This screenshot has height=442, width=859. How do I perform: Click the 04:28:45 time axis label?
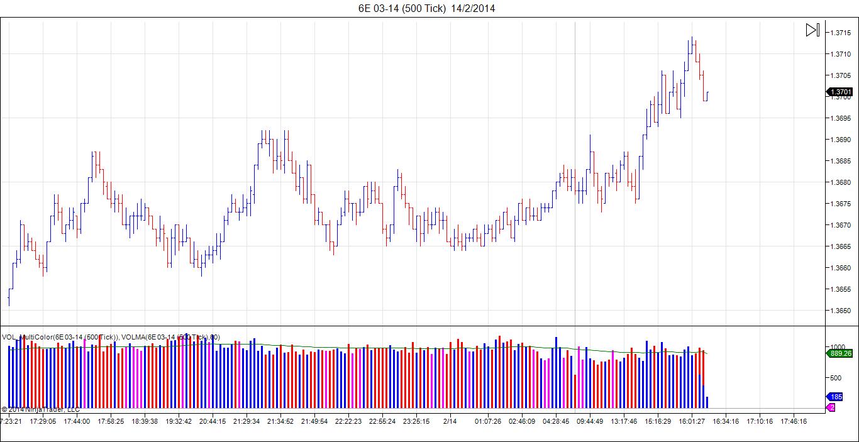(556, 421)
